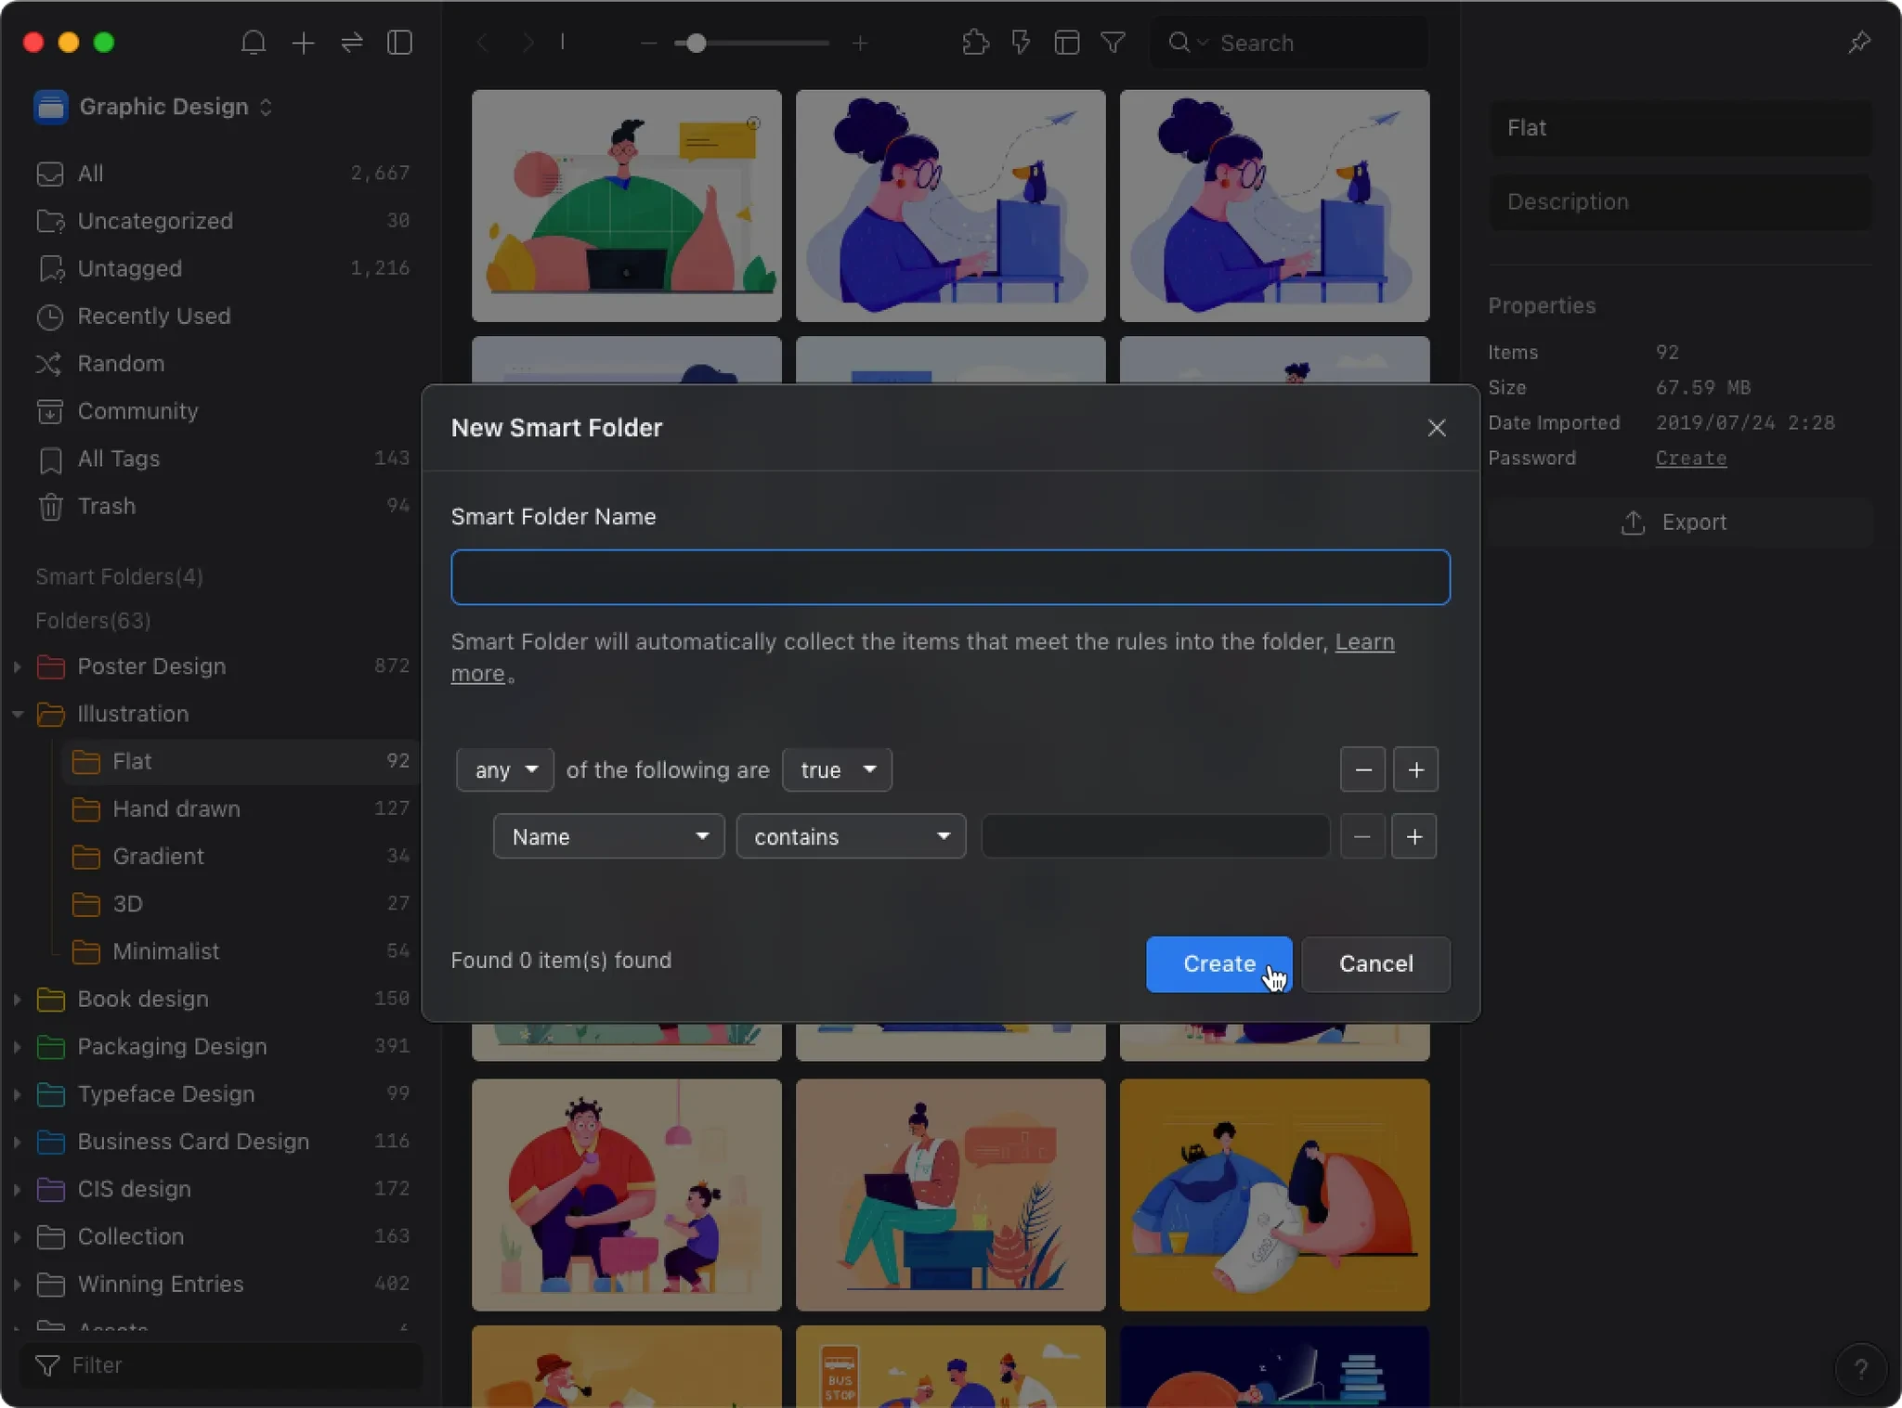
Task: Select the Gradient folder
Action: [240, 857]
